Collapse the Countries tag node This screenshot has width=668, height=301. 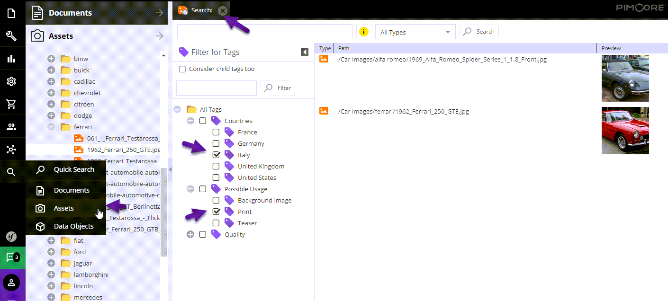pyautogui.click(x=190, y=121)
